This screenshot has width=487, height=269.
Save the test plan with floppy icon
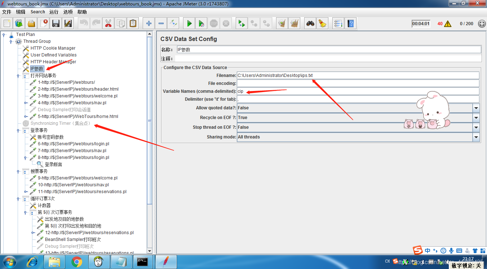[x=56, y=24]
